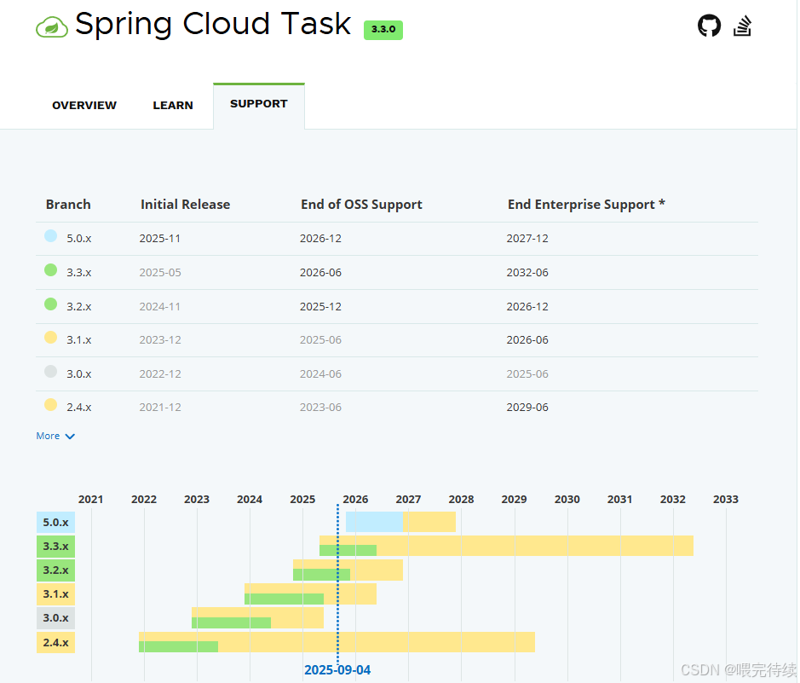This screenshot has width=800, height=683.
Task: Click the Initial Release column header
Action: coord(185,204)
